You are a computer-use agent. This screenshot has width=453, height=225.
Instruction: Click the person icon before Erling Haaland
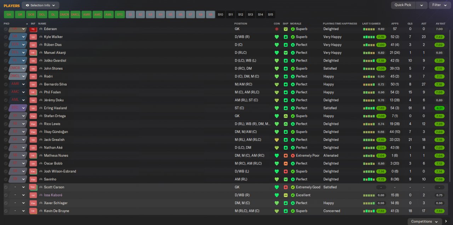[41, 108]
